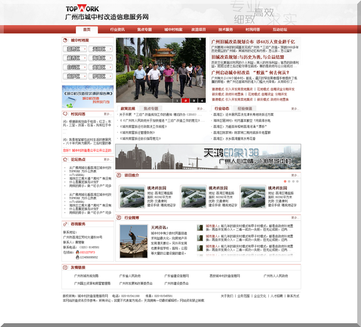Image resolution: width=361 pixels, height=327 pixels.
Task: Open the 《城市房屋拆迁管理条例》 policy link
Action: (137, 132)
